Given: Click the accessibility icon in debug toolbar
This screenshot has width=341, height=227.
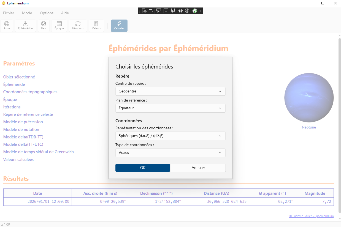Looking at the screenshot, I should (187, 11).
